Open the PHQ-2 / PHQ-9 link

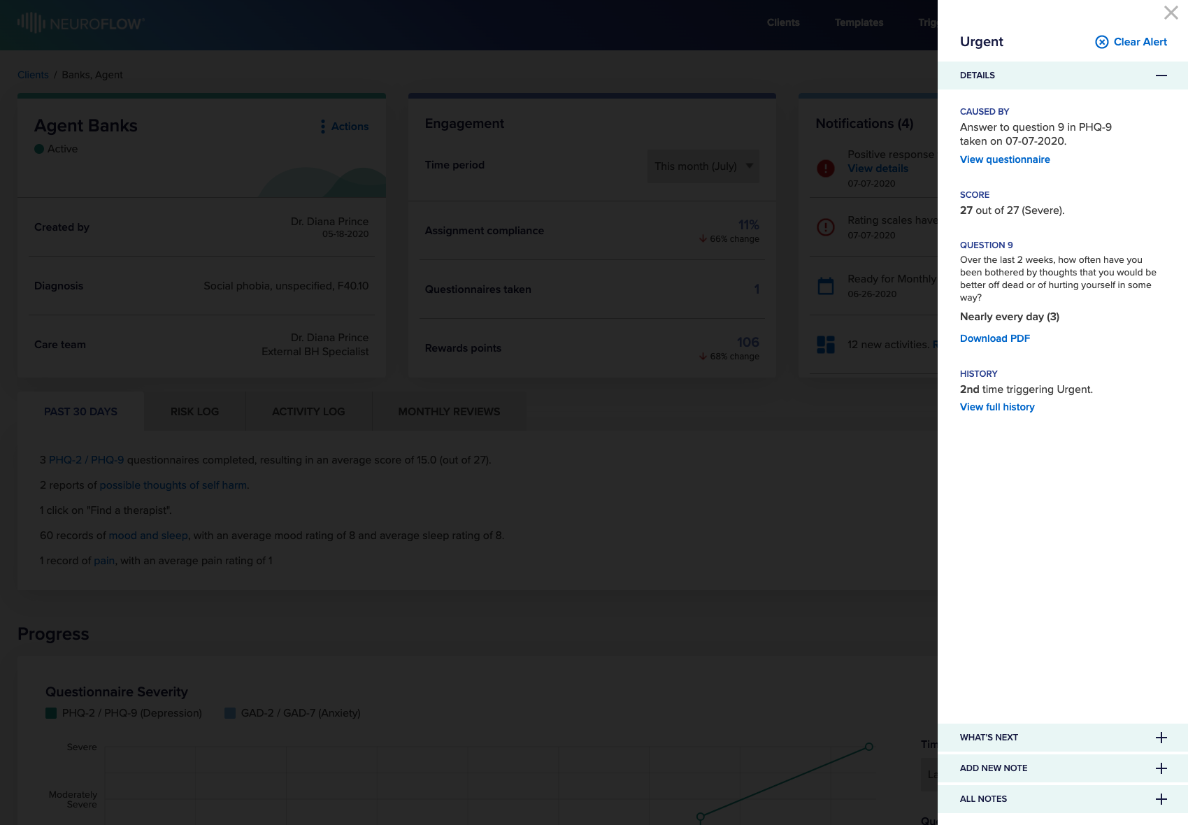[86, 460]
